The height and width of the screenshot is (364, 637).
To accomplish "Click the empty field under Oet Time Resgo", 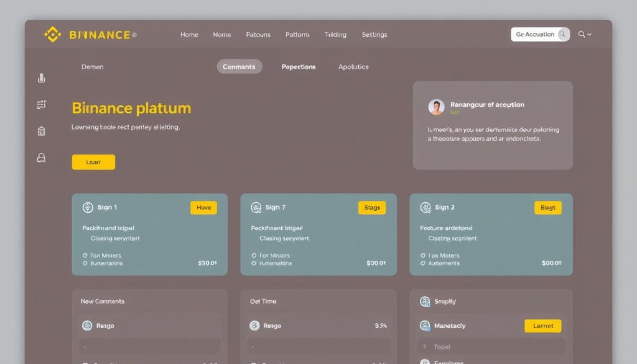I will (x=318, y=346).
